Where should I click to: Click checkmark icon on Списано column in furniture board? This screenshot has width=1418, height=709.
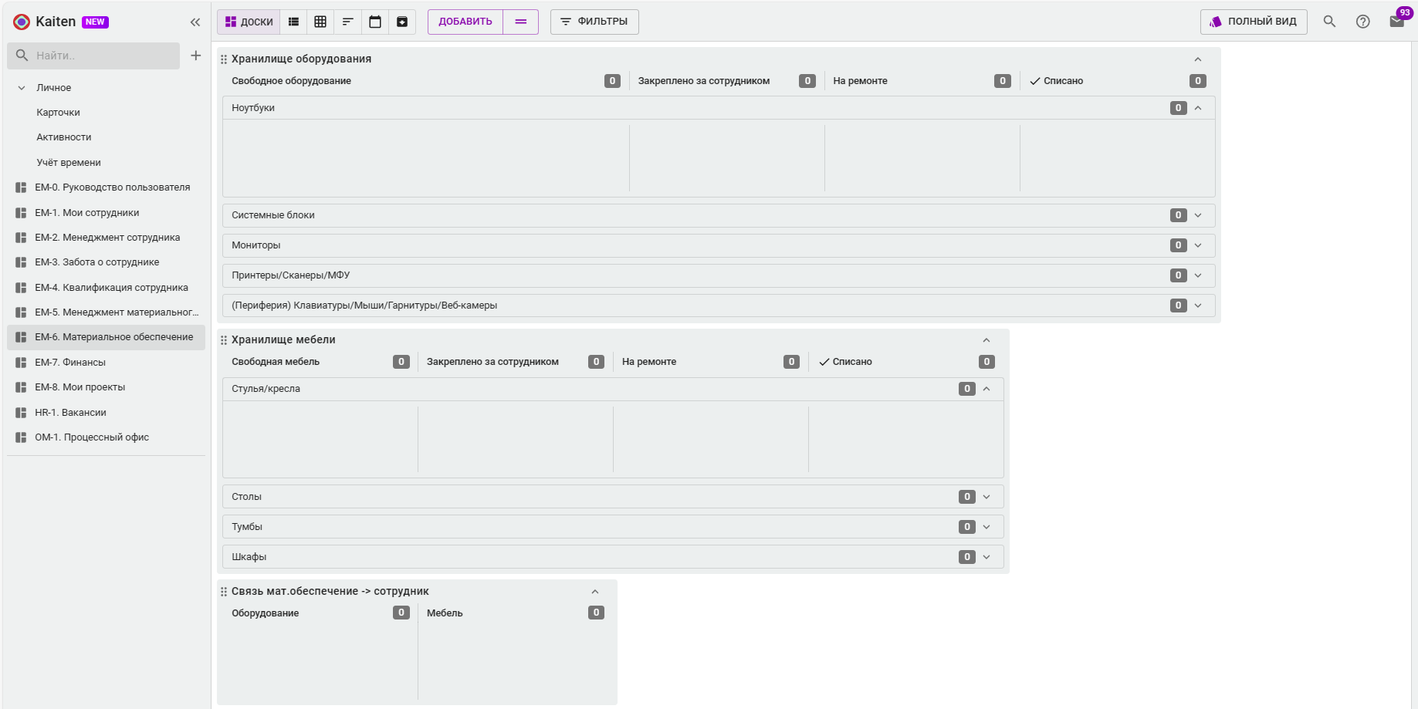point(824,362)
